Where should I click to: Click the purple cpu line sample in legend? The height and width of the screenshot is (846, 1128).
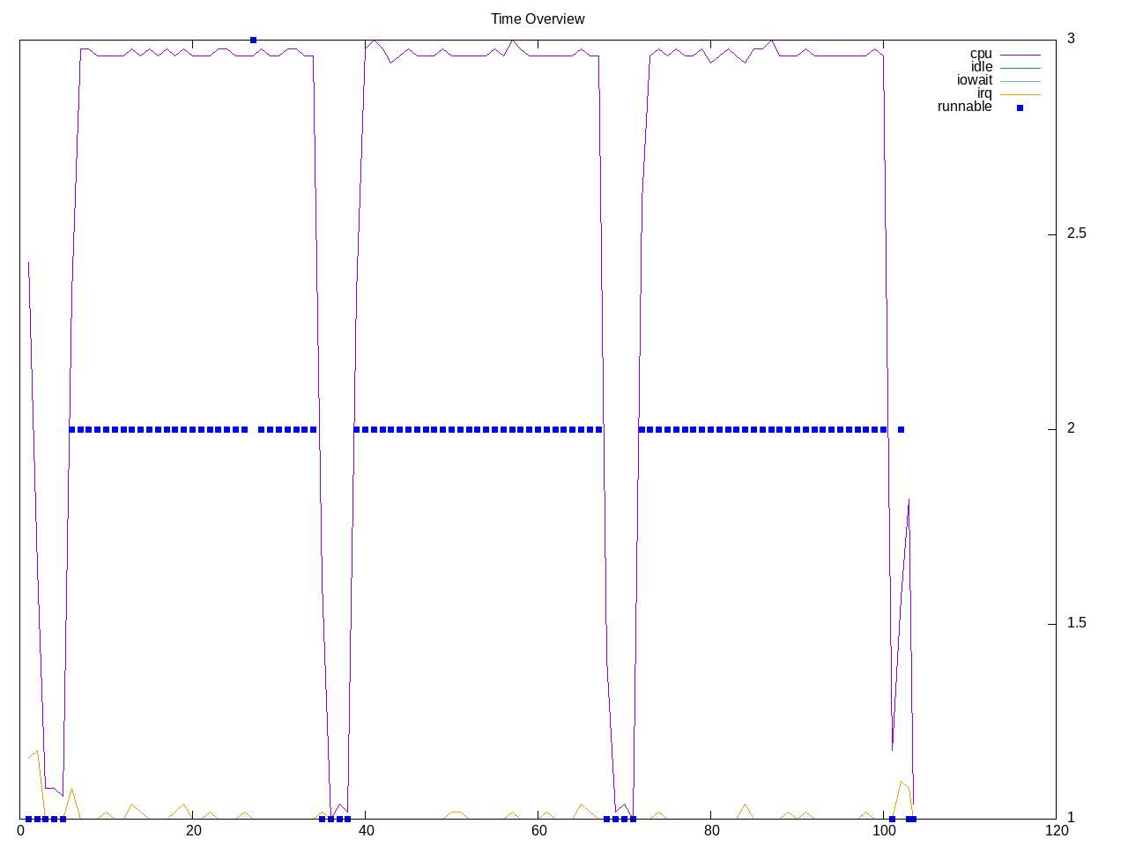[1020, 55]
